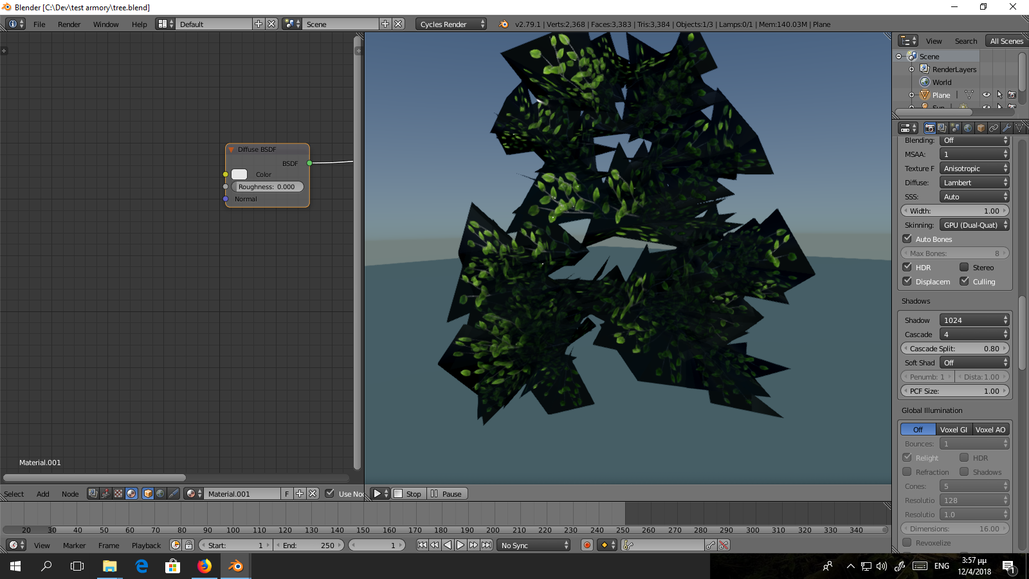Screen dimensions: 1029x579
Task: Switch node editor to World shading (globe icon)
Action: [x=160, y=494]
